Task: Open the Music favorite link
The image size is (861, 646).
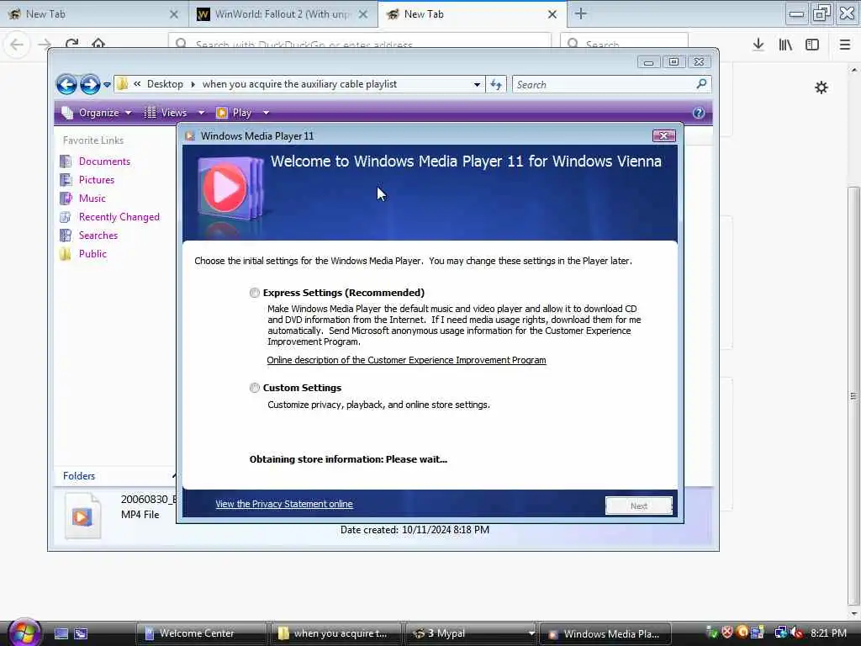Action: tap(92, 199)
